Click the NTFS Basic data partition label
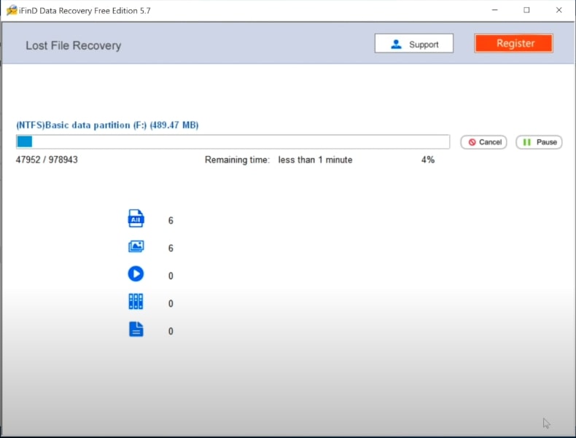 (x=107, y=125)
